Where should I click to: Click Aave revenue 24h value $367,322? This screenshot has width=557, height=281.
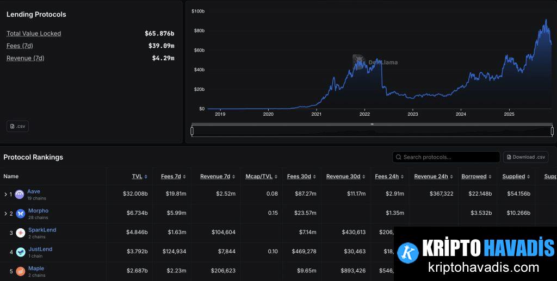[441, 193]
